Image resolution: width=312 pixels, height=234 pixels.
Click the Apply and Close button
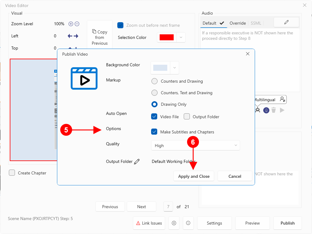194,176
